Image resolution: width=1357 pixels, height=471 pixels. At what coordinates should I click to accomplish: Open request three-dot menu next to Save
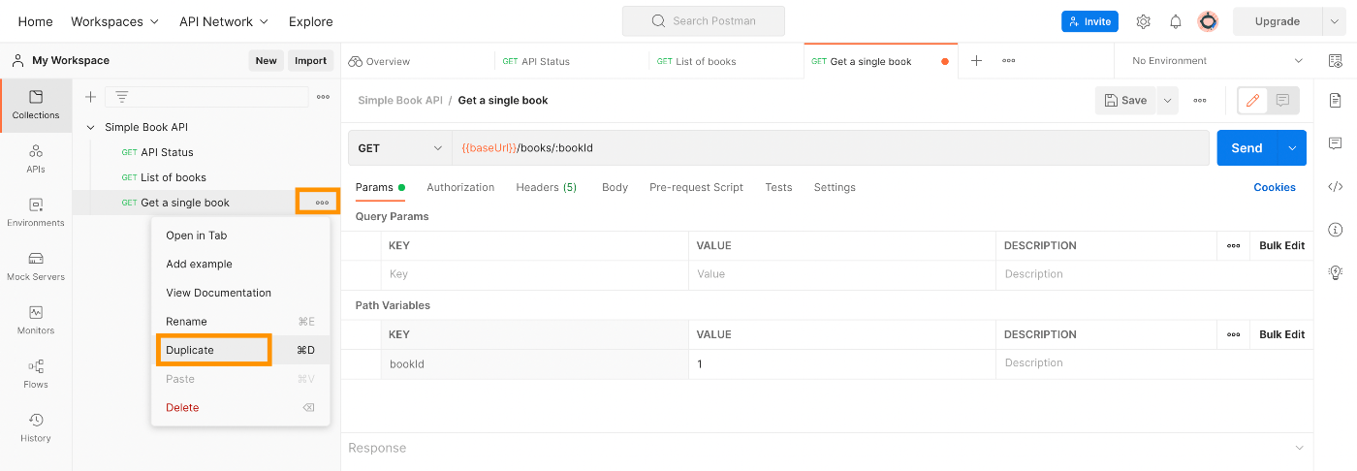pos(1200,100)
